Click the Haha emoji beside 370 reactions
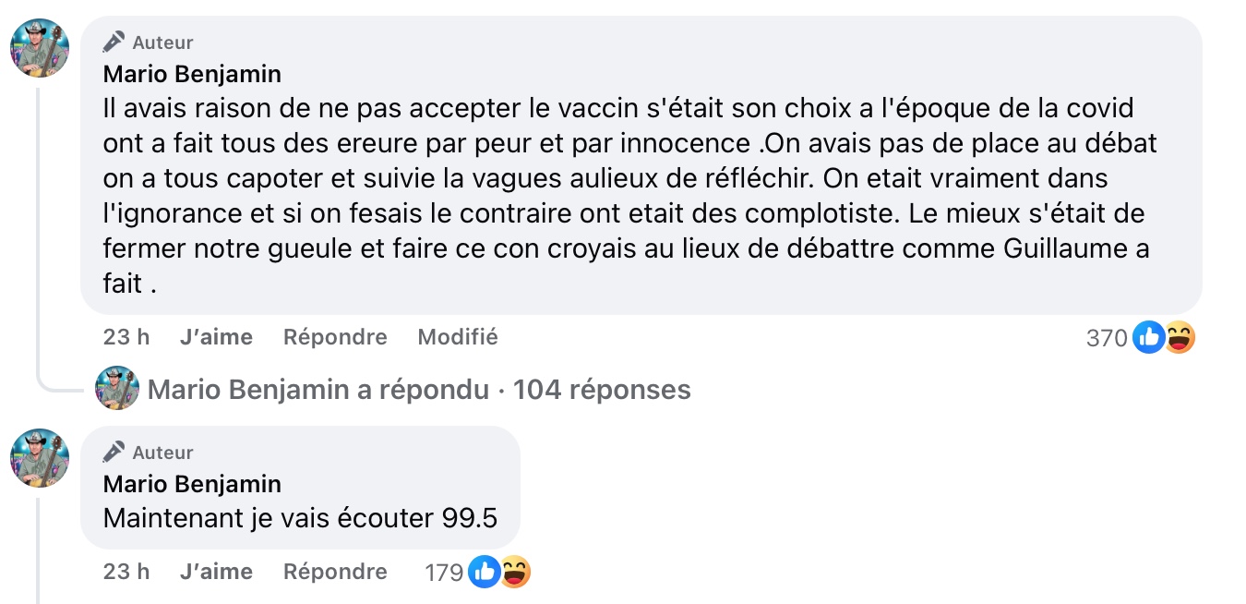Image resolution: width=1246 pixels, height=604 pixels. click(1179, 338)
